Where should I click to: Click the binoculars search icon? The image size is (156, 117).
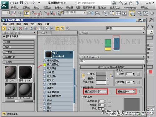pos(114,3)
